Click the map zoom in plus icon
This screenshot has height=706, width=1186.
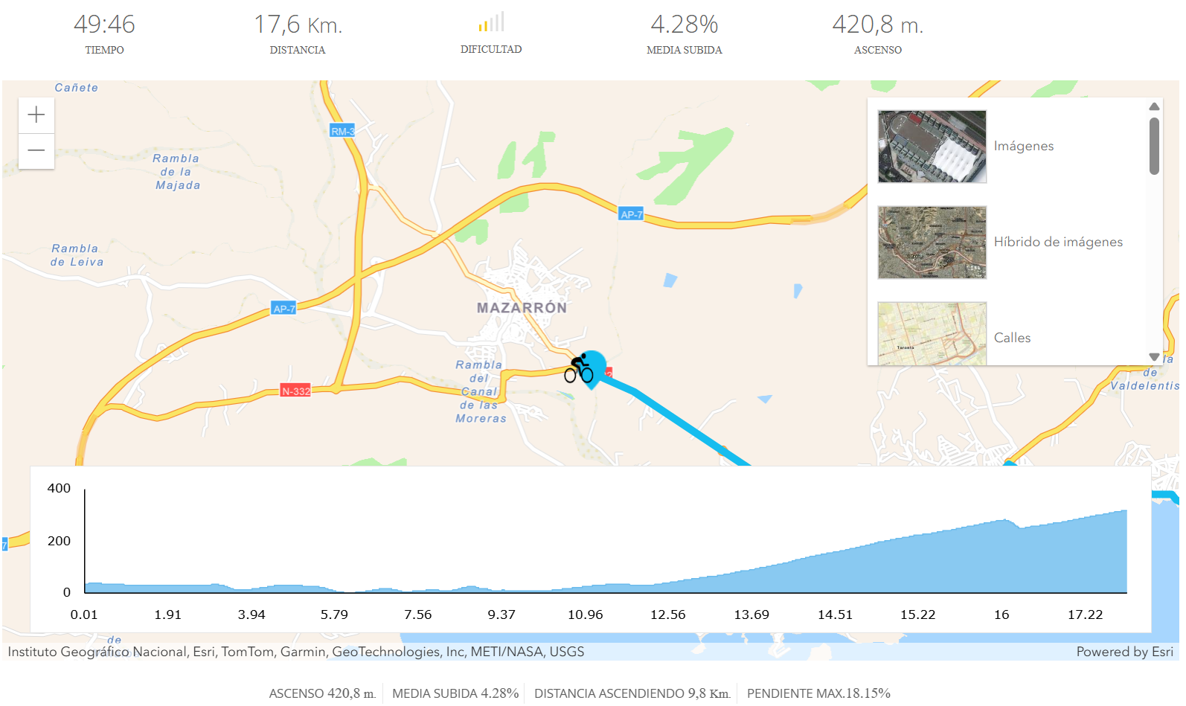point(36,114)
